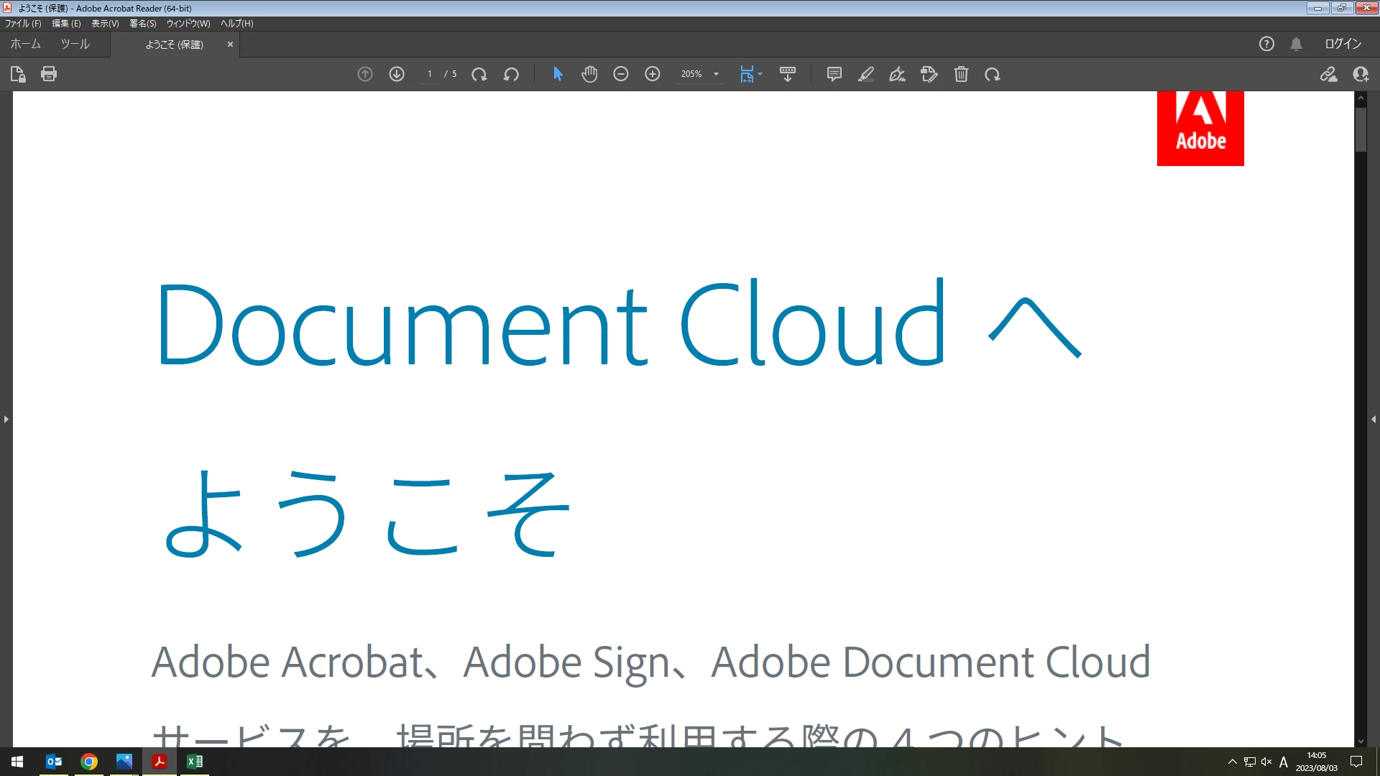Go to next page with down arrow
Screen dimensions: 1380x776
(x=397, y=74)
